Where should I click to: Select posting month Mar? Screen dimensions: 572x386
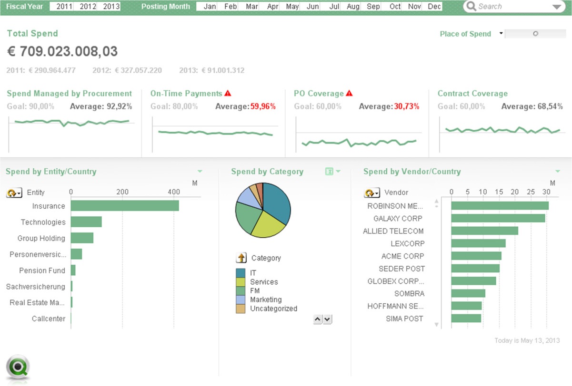[x=252, y=7]
